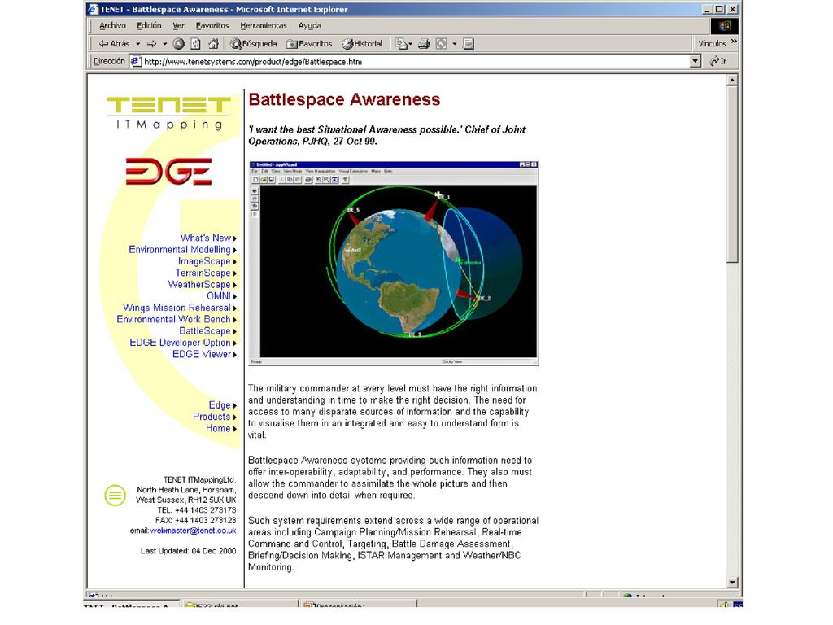Open the Edge navigation link

click(x=220, y=405)
